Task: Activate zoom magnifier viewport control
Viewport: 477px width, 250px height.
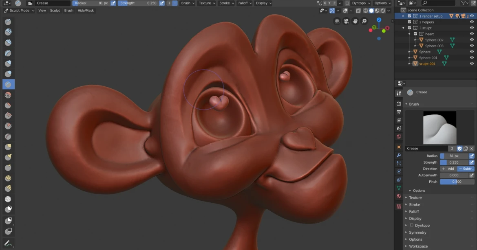Action: pyautogui.click(x=364, y=21)
